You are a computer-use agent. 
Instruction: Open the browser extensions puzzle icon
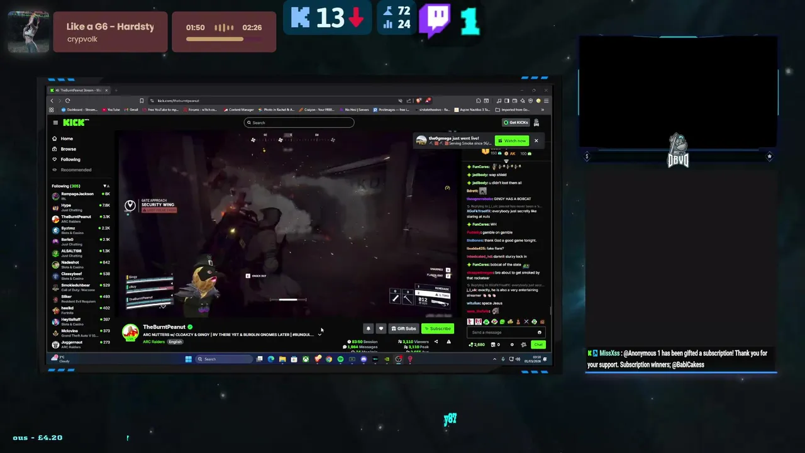(x=478, y=101)
